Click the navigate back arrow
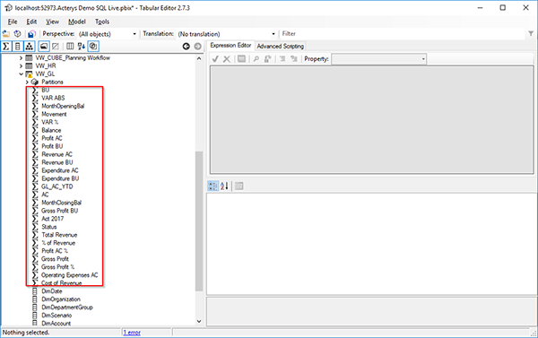 click(x=186, y=47)
